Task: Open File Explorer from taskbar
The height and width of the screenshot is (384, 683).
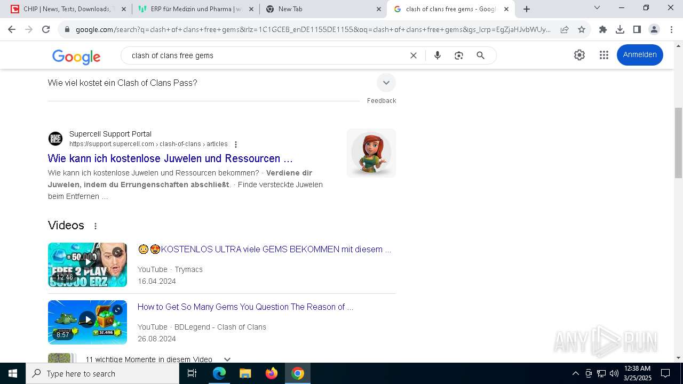Action: (245, 373)
